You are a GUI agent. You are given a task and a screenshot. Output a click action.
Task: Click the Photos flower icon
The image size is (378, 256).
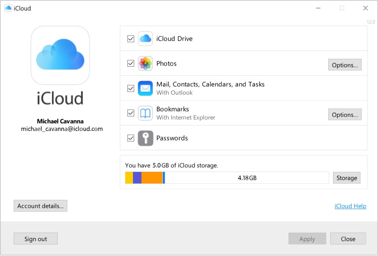click(145, 64)
